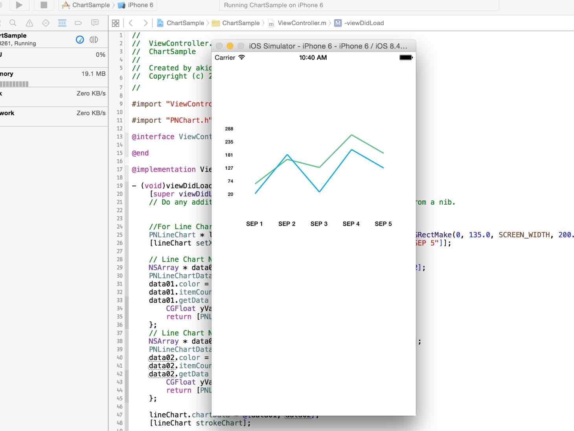The width and height of the screenshot is (574, 431).
Task: Tap the 288 y-axis label
Action: point(229,129)
